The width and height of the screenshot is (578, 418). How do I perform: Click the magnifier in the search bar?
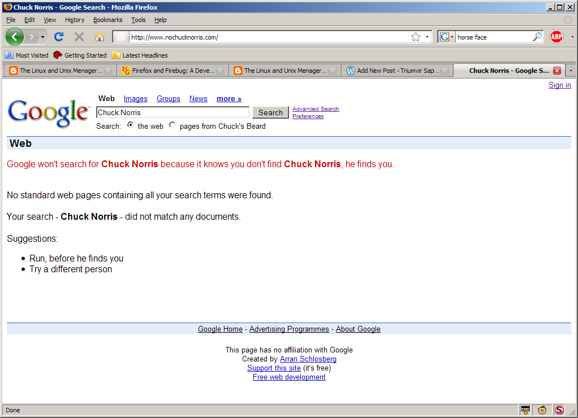point(537,37)
